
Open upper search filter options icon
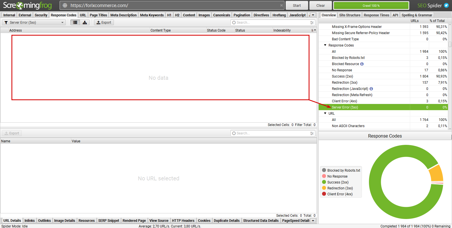coord(312,23)
